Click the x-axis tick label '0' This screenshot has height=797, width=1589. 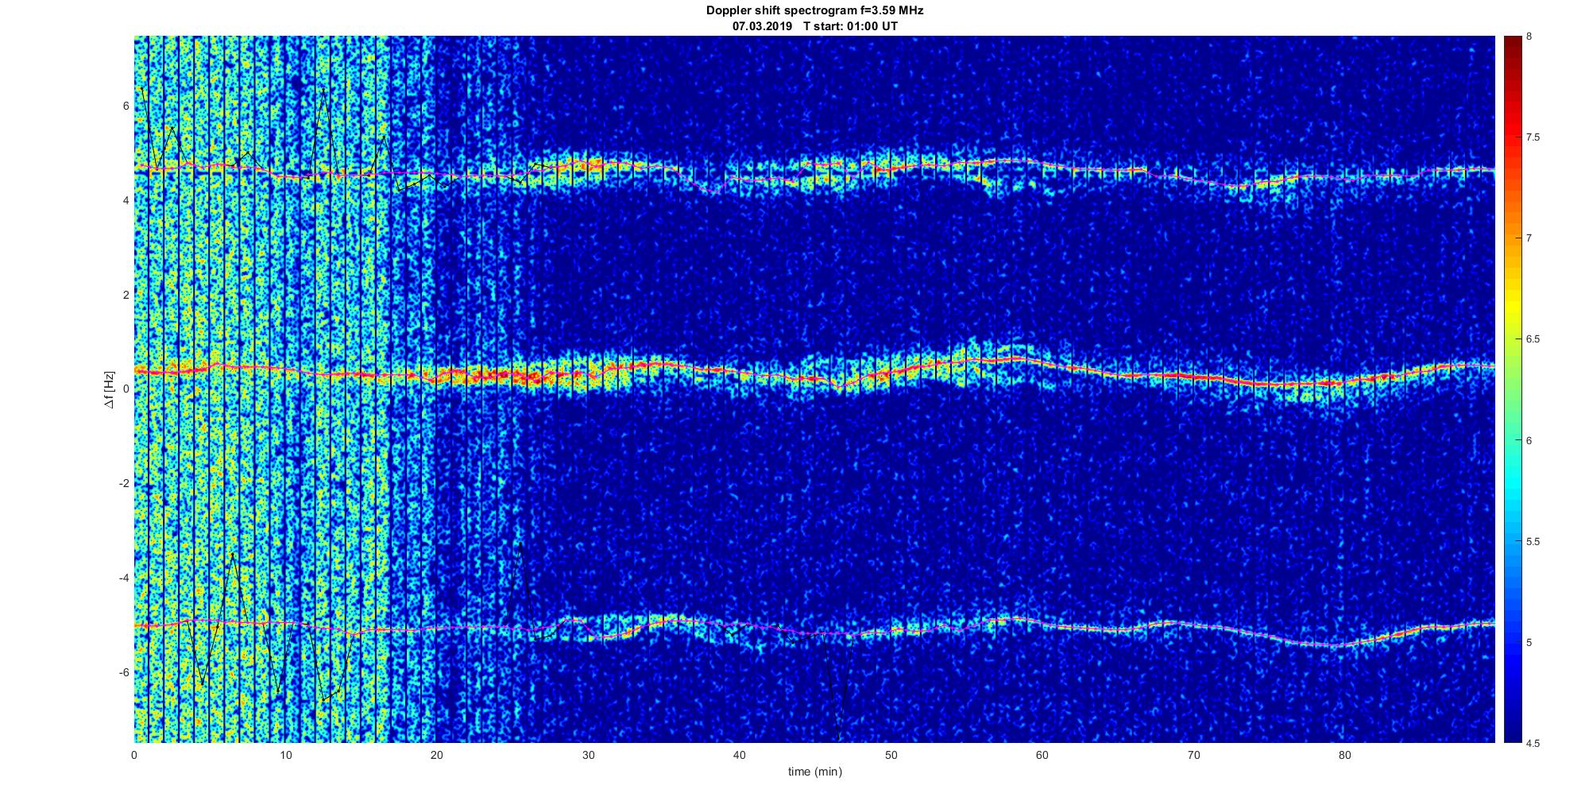[134, 755]
